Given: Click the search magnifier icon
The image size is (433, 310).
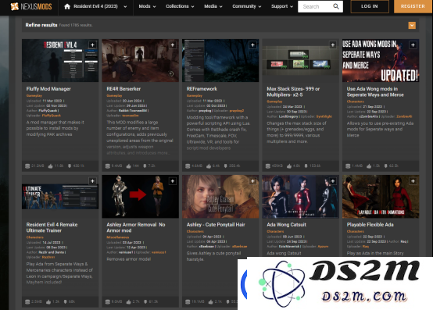Looking at the screenshot, I should click(x=336, y=6).
